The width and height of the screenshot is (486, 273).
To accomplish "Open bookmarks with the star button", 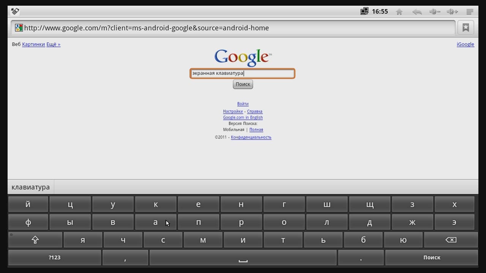I will [x=466, y=28].
